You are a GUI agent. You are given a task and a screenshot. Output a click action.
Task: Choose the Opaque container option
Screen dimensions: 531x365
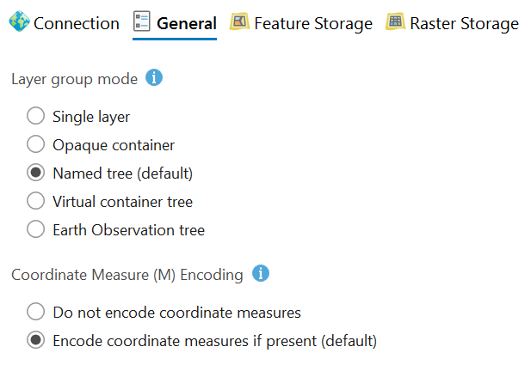35,144
